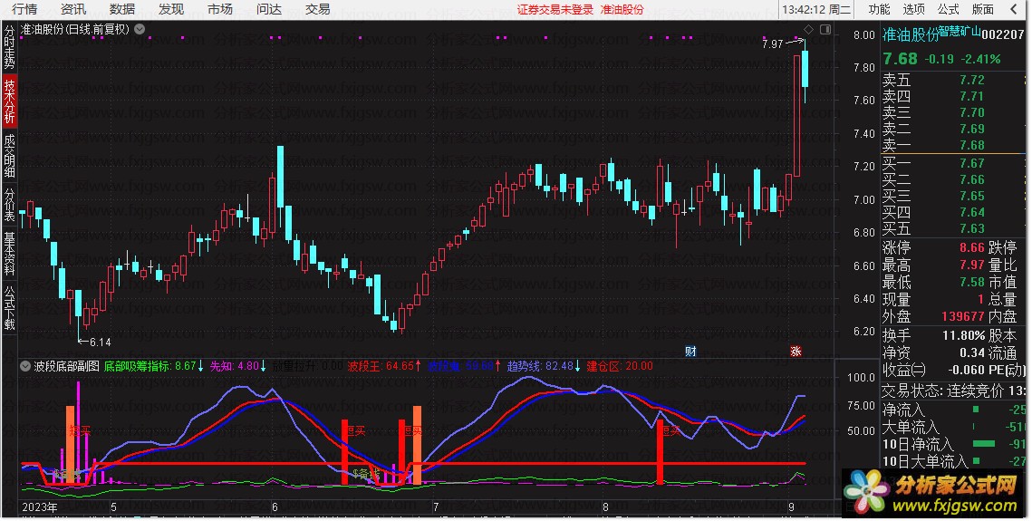
Task: Click 卖一 price 7.68
Action: pos(971,145)
